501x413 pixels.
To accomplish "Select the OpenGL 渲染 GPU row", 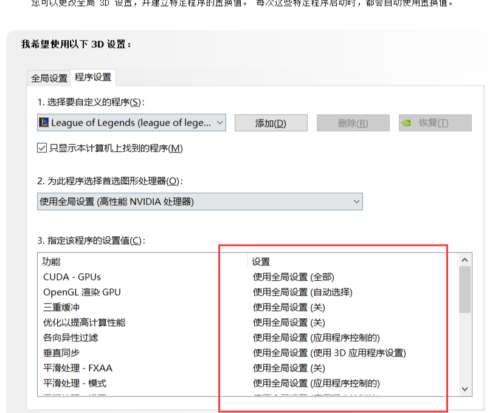I will pos(247,292).
